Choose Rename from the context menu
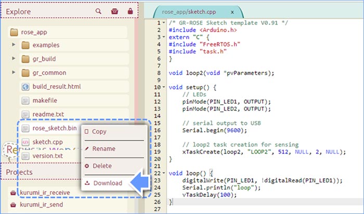The image size is (364, 214). [x=103, y=149]
